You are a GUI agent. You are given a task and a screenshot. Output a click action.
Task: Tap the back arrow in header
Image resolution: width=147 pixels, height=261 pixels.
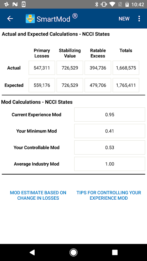tap(10, 19)
